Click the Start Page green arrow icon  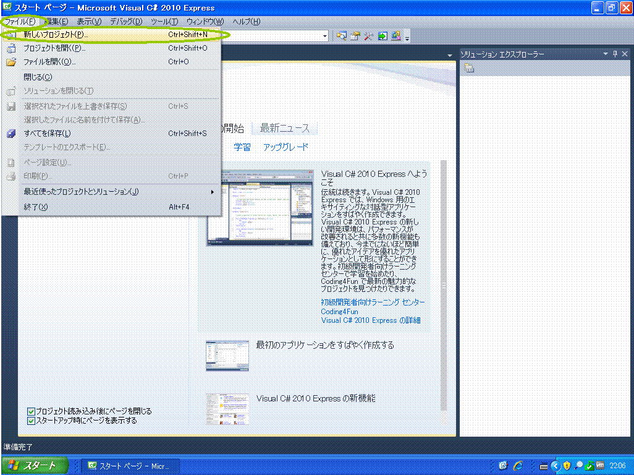pos(382,36)
